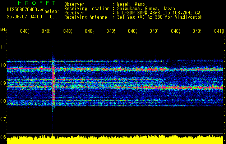
Task: Click the 0.7 frequency axis label
Action: (3, 119)
